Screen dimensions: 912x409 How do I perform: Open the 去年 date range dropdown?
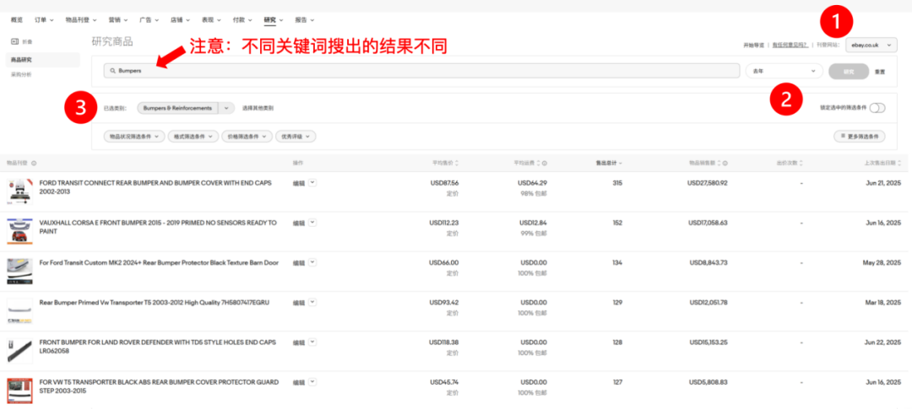point(784,71)
